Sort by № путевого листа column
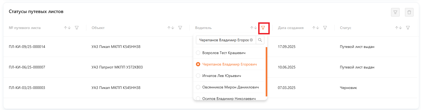Screen dimensions: 421x110 [x=67, y=28]
